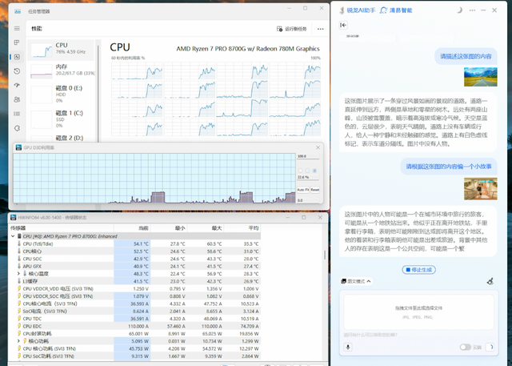Click the 传感器 column header in HWiNFO
512x366 pixels.
(62, 228)
